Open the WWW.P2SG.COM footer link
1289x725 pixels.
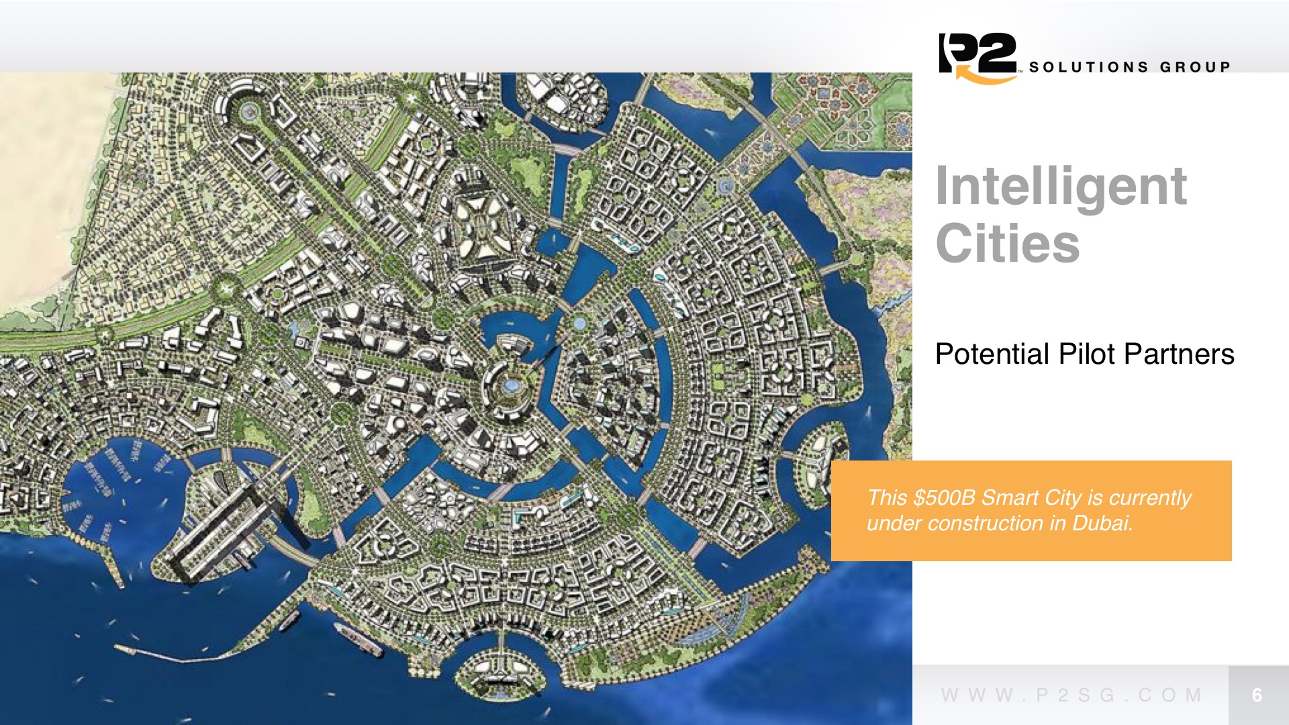pos(1071,695)
